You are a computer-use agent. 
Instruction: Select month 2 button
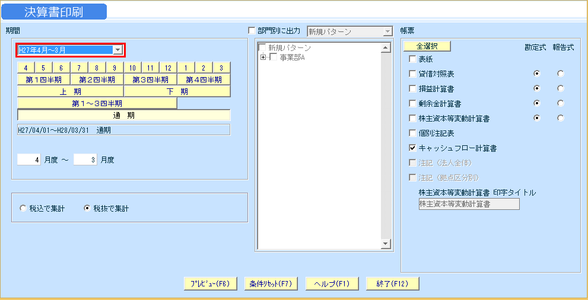click(x=204, y=68)
